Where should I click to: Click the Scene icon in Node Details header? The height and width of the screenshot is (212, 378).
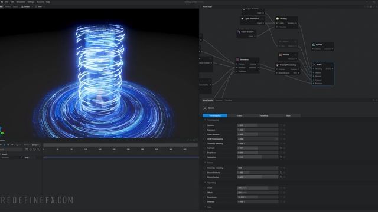coord(205,108)
